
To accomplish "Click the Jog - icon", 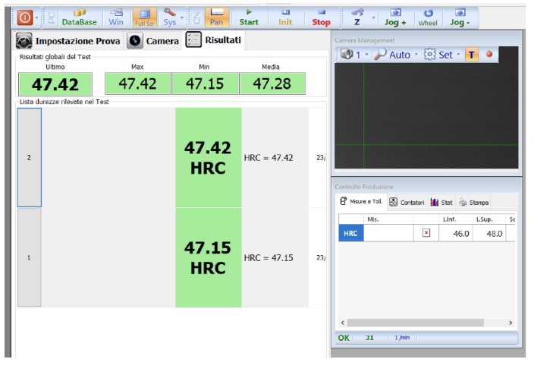I will (x=459, y=17).
